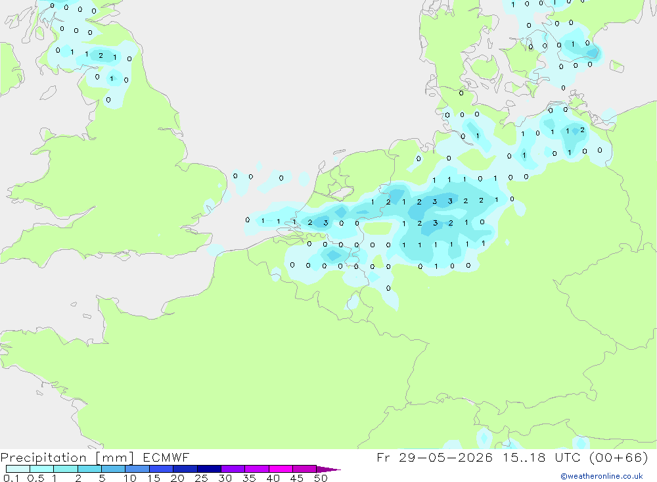Select the 5–10 mm legend swatch
This screenshot has height=482, width=657.
pyautogui.click(x=114, y=469)
